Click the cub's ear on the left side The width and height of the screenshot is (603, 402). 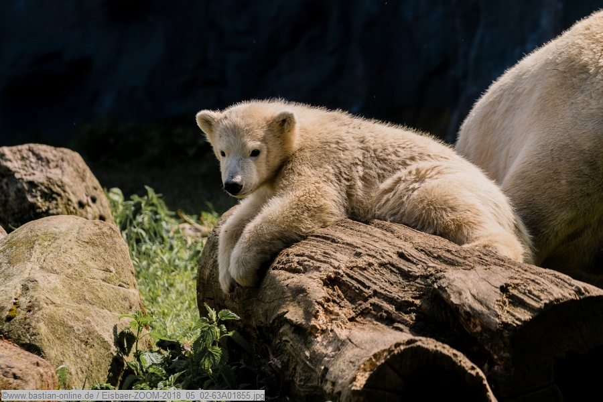tap(207, 121)
